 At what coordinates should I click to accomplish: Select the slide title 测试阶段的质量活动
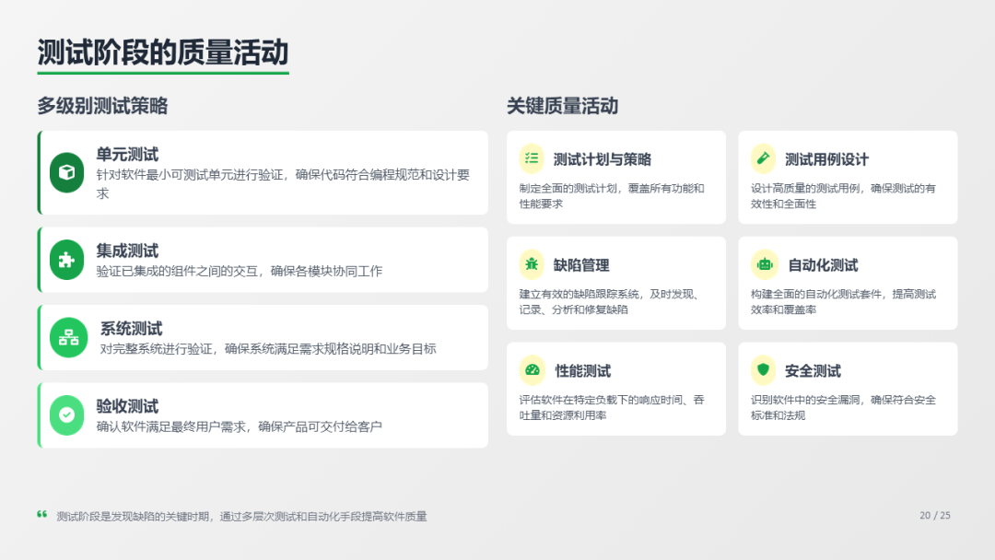pyautogui.click(x=162, y=52)
